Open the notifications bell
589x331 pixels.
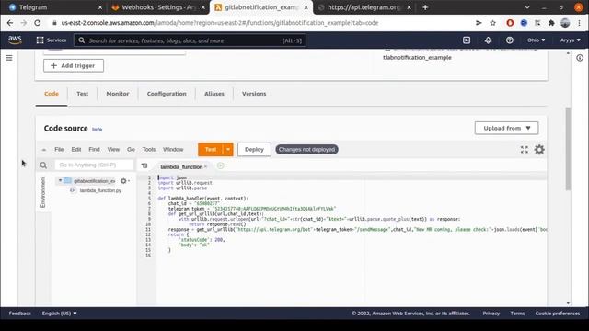tap(488, 40)
